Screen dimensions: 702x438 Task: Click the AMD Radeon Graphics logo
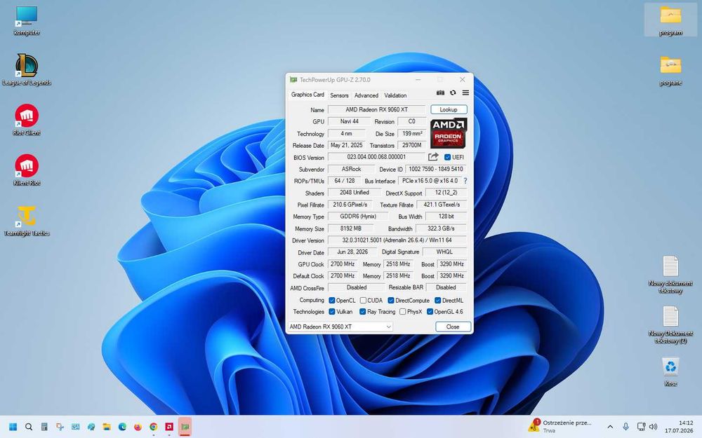[x=449, y=132]
